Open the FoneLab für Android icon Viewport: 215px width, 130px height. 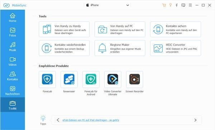91,79
